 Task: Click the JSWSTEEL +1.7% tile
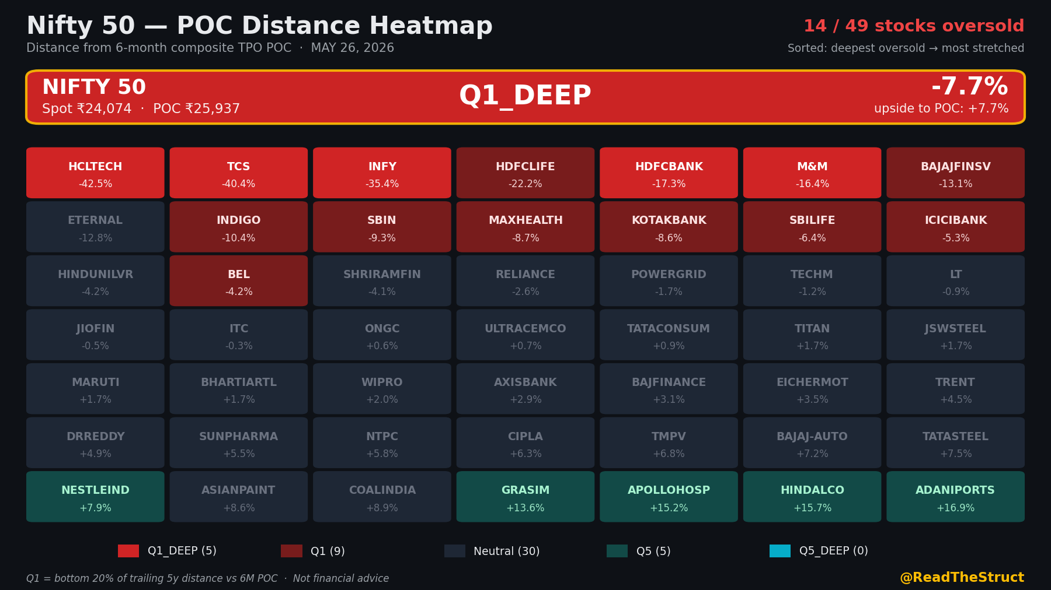coord(955,335)
